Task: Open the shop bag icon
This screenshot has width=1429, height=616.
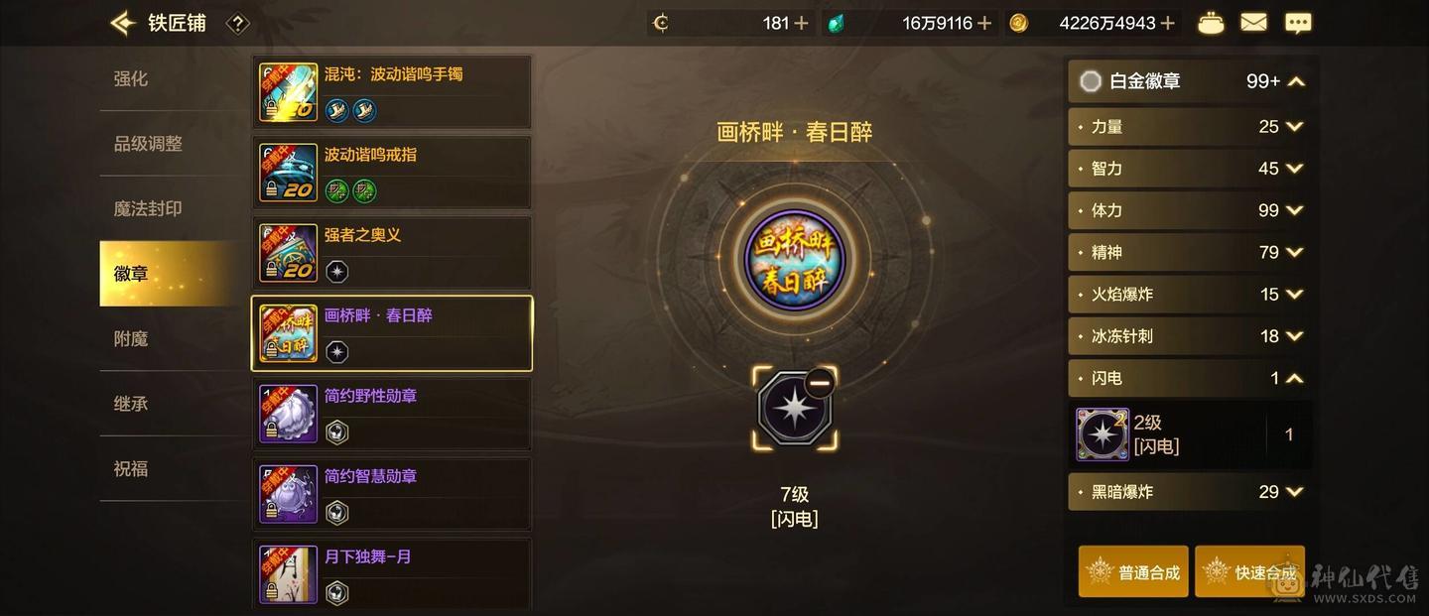Action: pos(1211,23)
